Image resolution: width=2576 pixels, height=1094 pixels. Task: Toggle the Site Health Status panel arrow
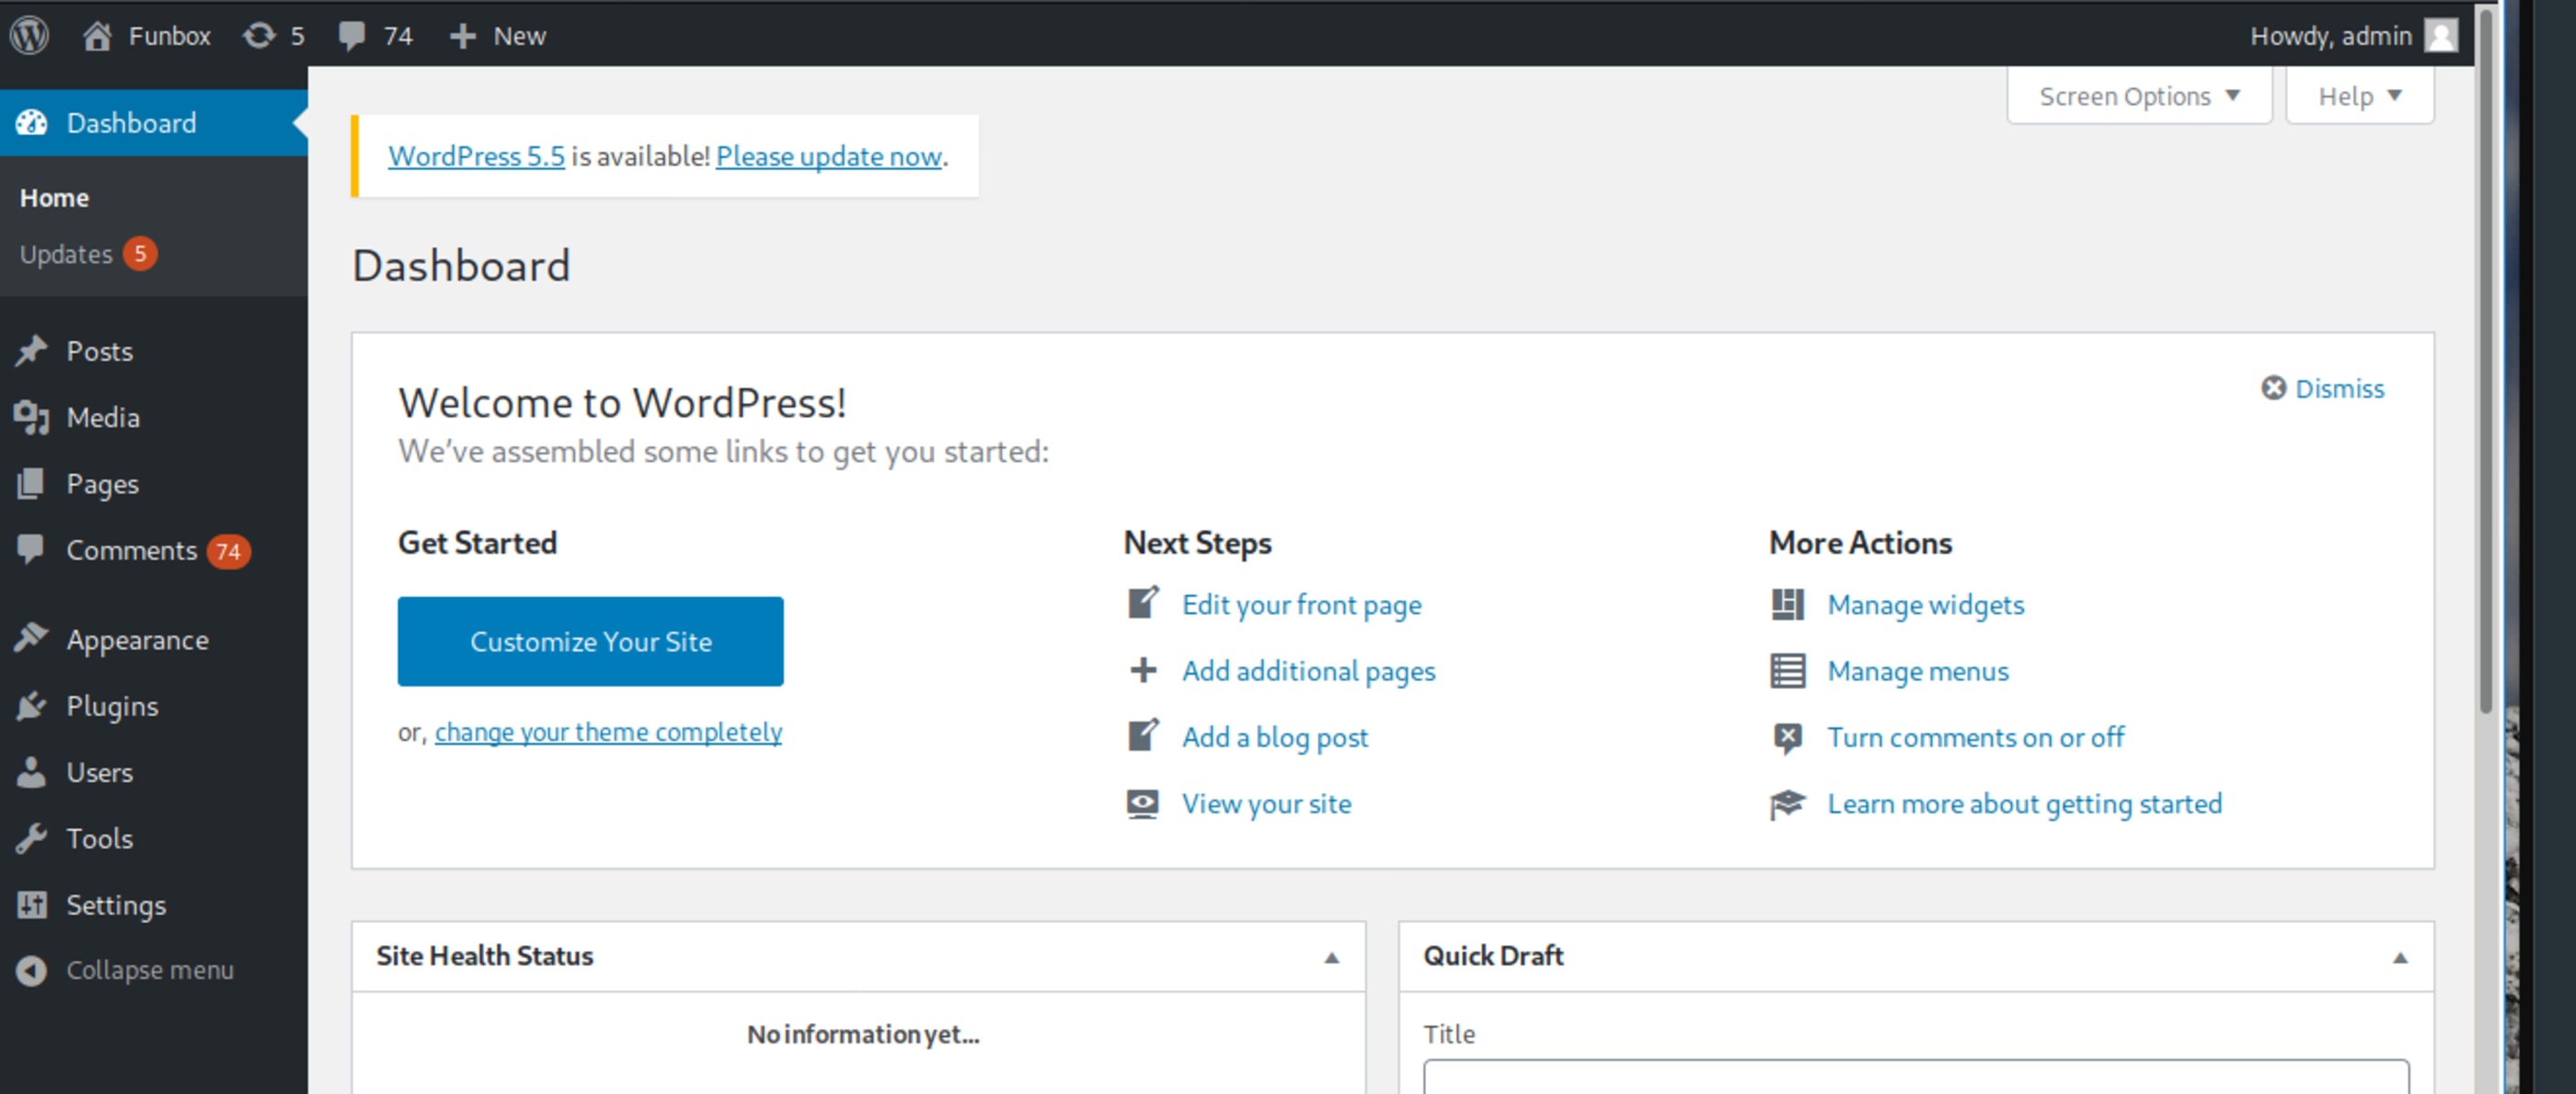pyautogui.click(x=1331, y=957)
